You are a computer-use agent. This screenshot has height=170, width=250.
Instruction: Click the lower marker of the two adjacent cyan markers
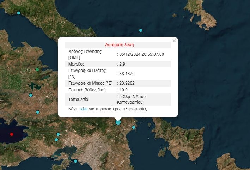tap(56, 140)
